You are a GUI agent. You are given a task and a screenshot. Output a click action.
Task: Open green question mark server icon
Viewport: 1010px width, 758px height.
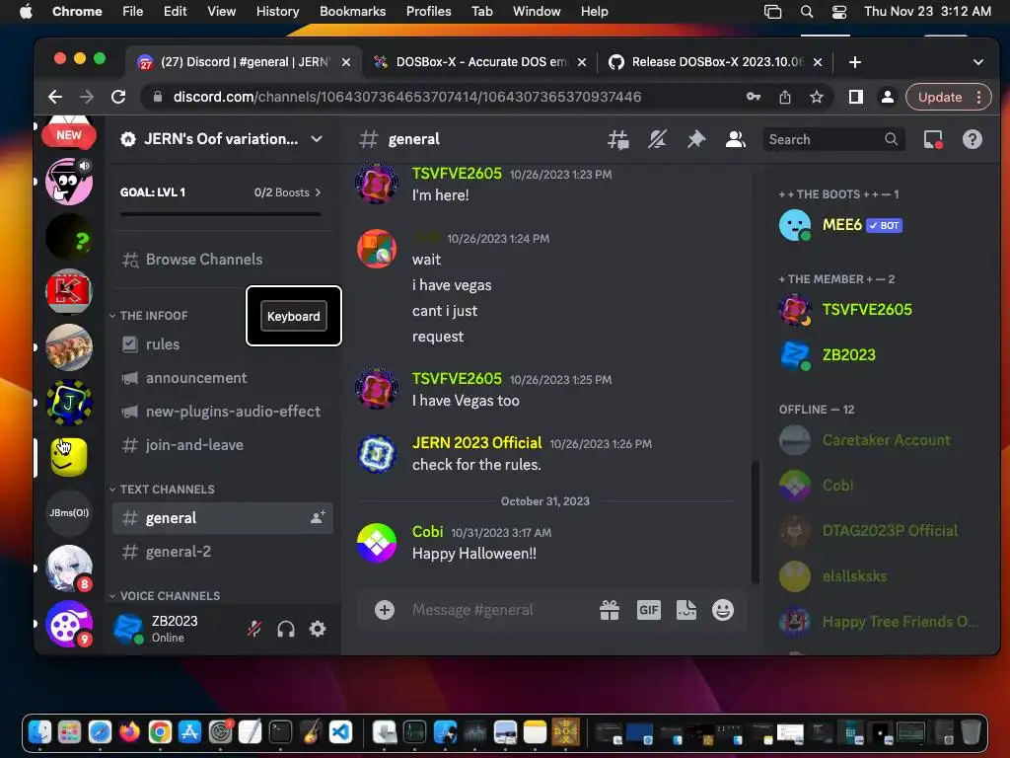tap(69, 237)
